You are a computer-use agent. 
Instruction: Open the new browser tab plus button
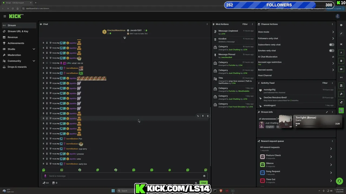tap(35, 3)
